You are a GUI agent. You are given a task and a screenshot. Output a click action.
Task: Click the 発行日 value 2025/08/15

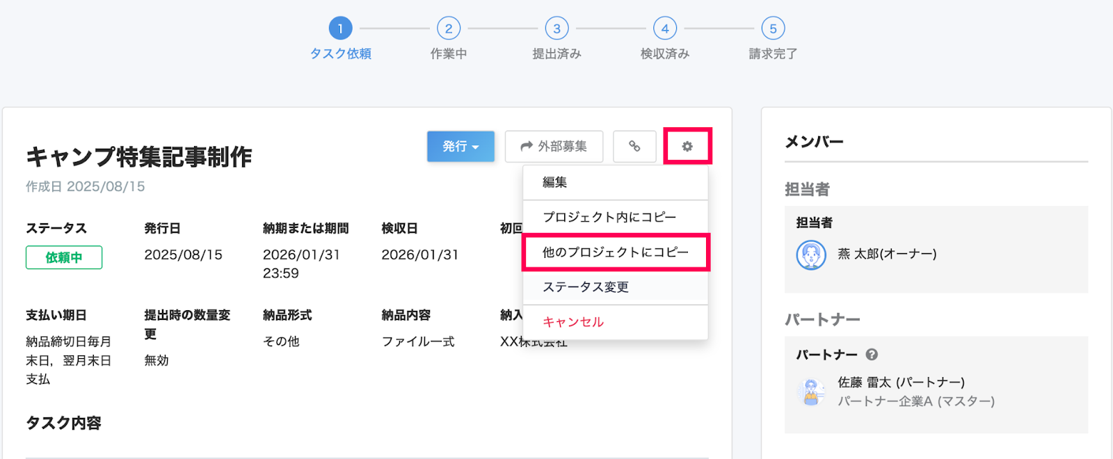coord(184,255)
